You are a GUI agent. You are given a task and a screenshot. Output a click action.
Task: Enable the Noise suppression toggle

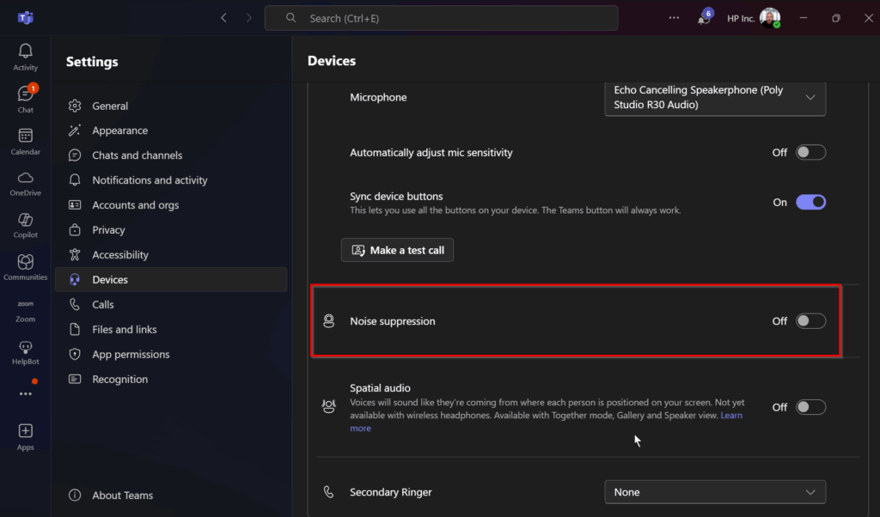pyautogui.click(x=810, y=321)
